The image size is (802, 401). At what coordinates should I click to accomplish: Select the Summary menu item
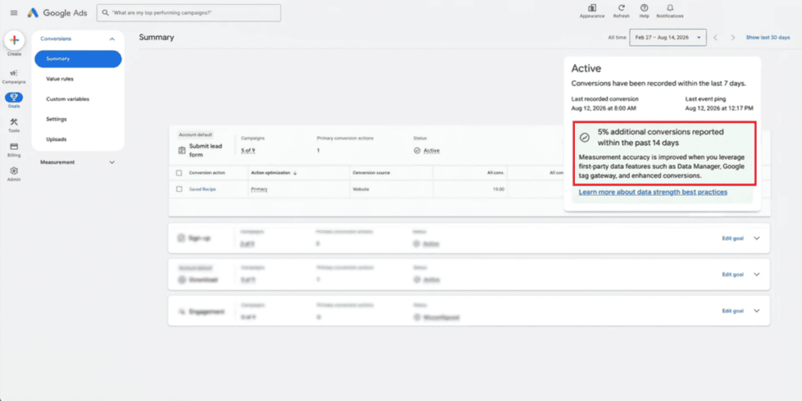78,59
